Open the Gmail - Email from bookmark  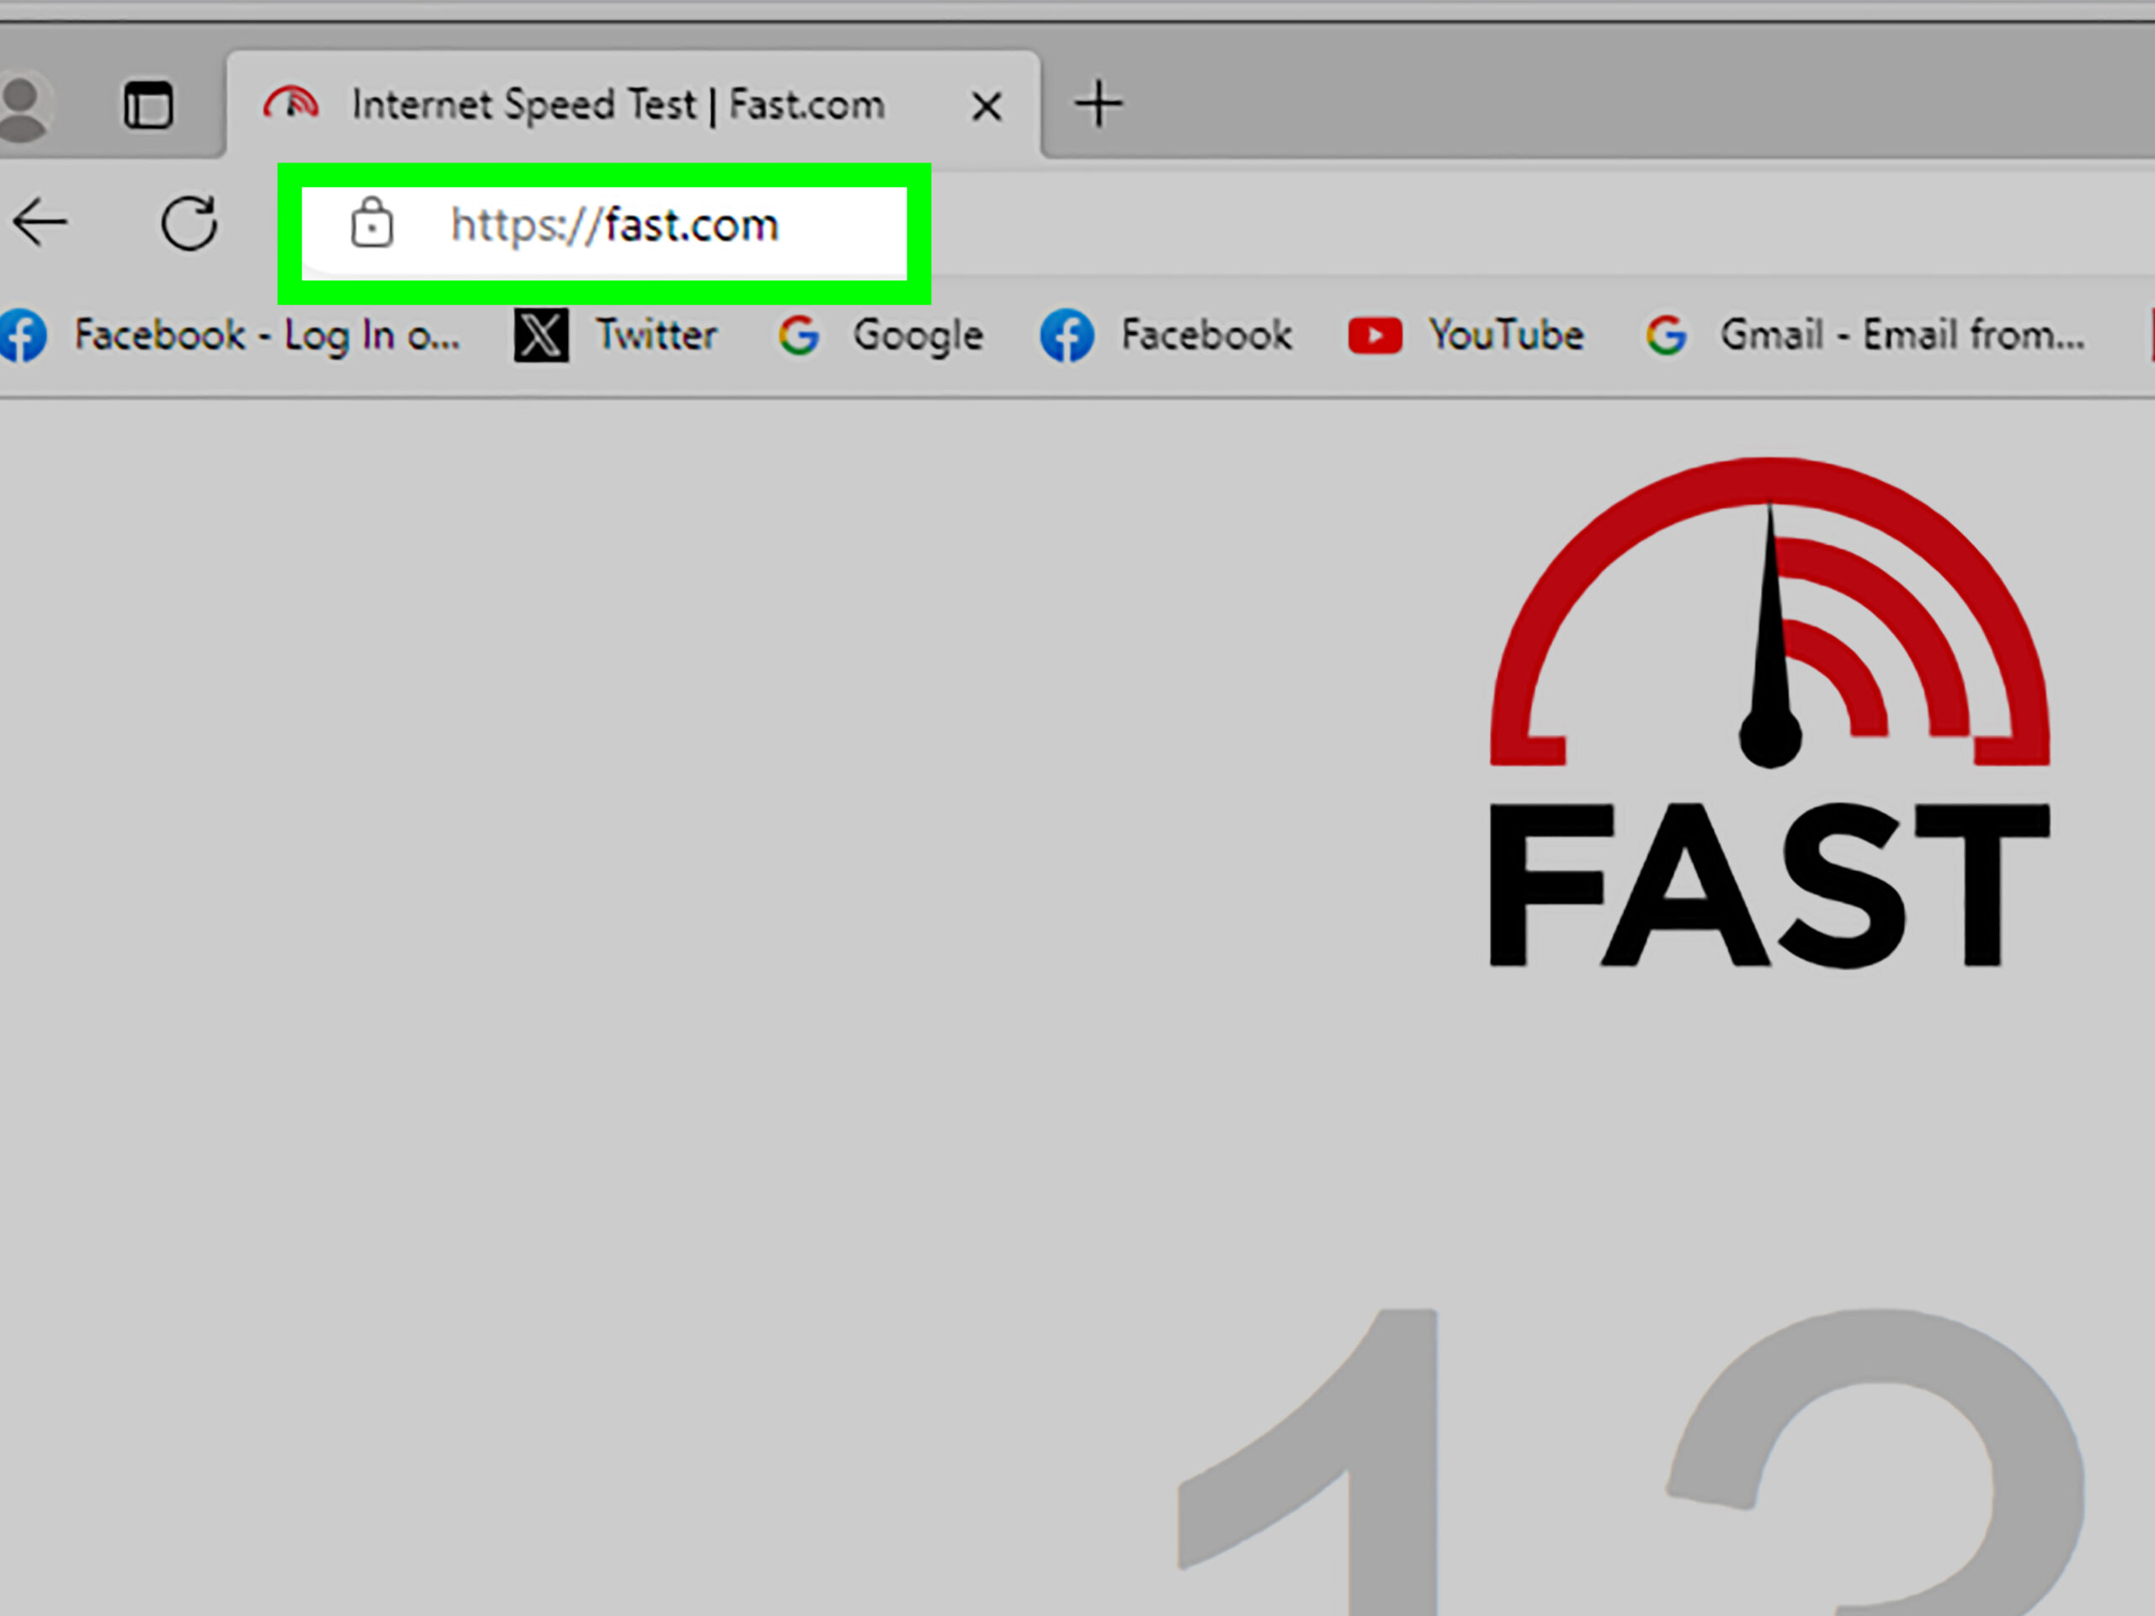click(x=1865, y=336)
